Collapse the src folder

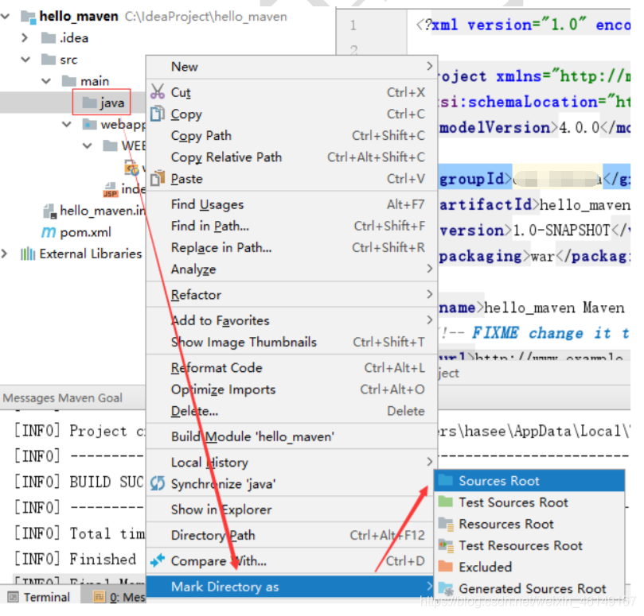pos(25,60)
